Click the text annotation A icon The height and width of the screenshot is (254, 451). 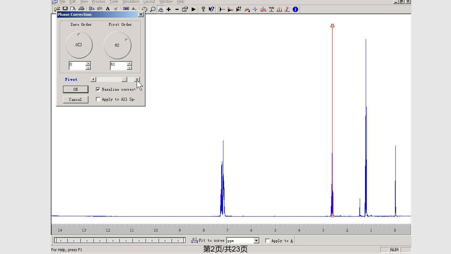pyautogui.click(x=108, y=9)
